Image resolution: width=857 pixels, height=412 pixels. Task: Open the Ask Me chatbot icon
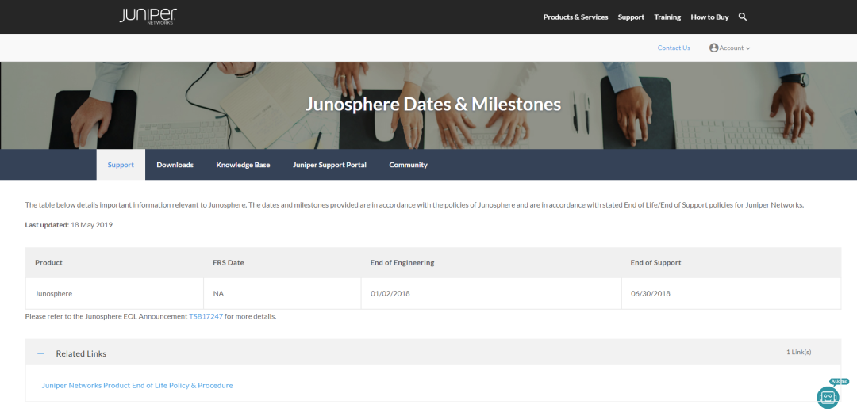828,396
